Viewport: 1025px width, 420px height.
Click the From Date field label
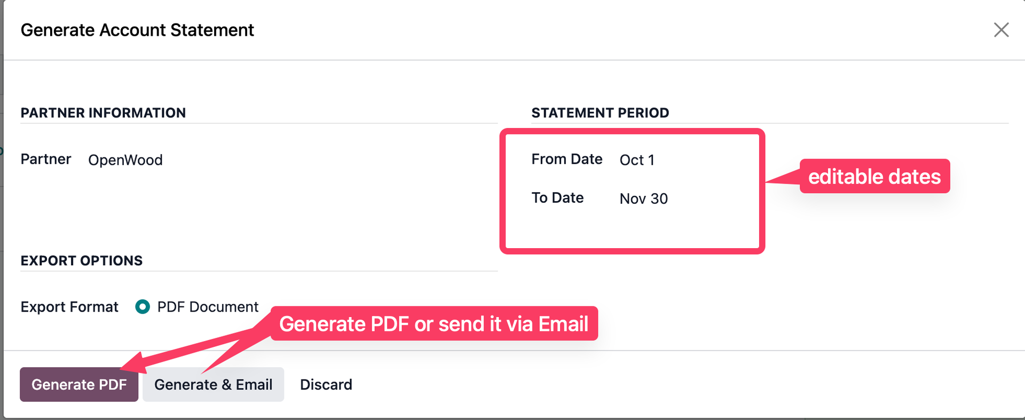pos(567,159)
